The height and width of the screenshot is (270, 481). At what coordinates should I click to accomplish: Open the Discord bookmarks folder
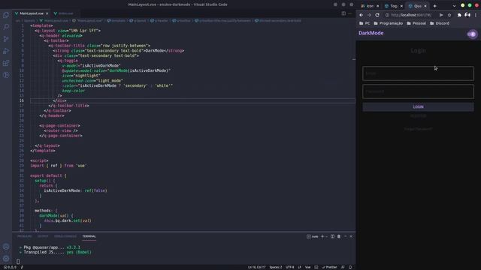coord(440,23)
